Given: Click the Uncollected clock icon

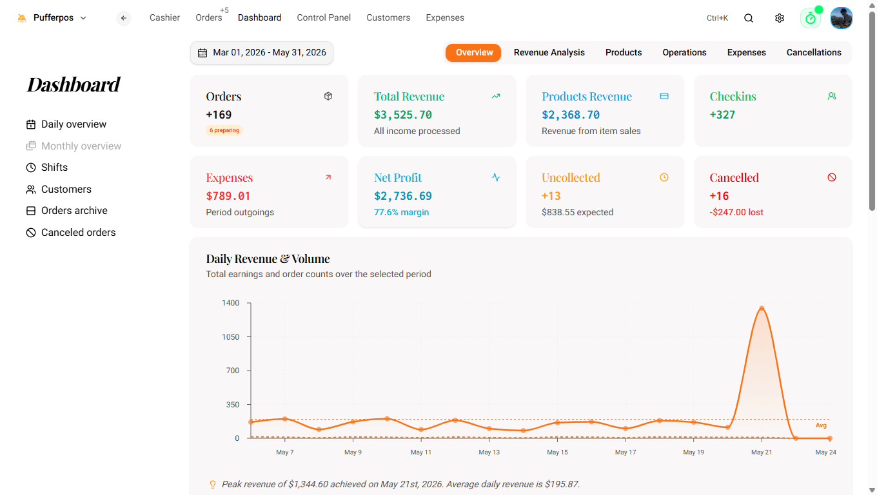Looking at the screenshot, I should click(664, 177).
